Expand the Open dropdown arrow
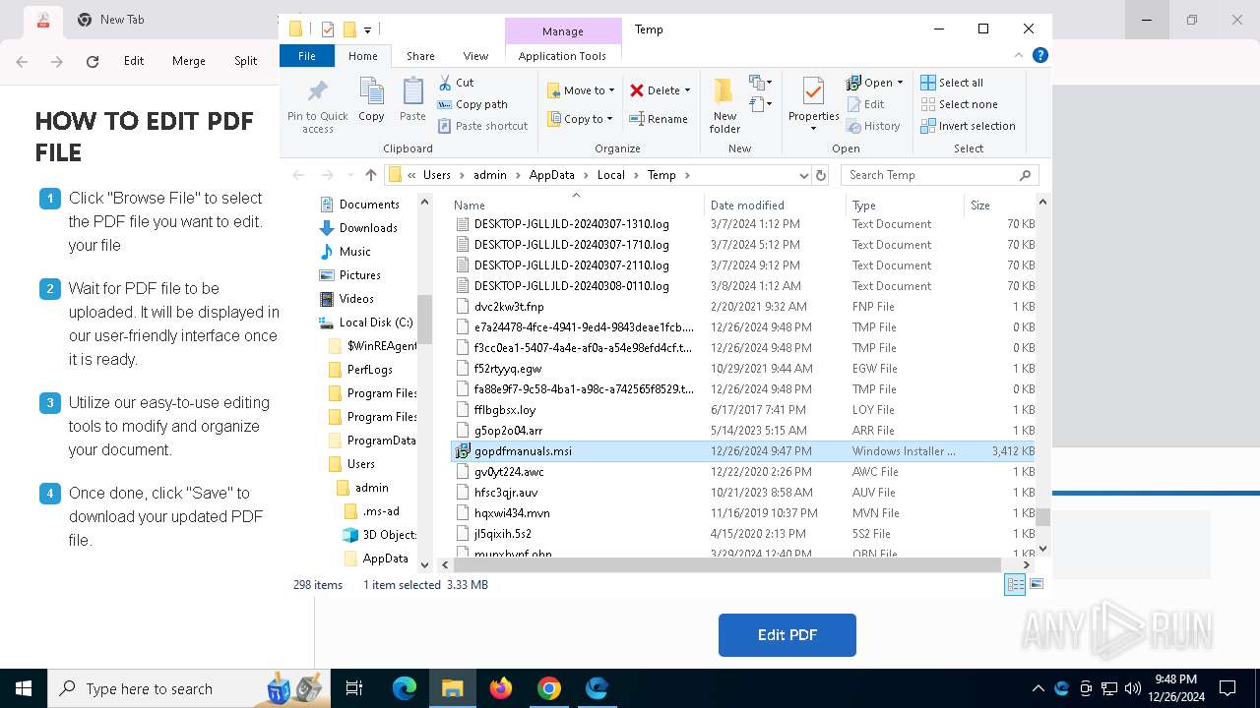 click(900, 83)
